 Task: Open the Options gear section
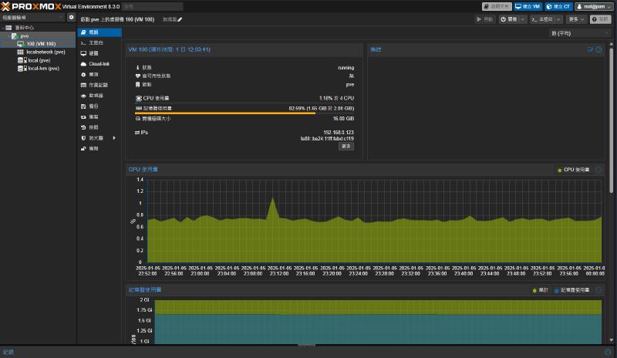click(99, 74)
